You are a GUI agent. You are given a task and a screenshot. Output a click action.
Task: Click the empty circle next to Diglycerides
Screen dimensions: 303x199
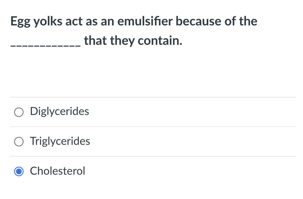[x=19, y=112]
